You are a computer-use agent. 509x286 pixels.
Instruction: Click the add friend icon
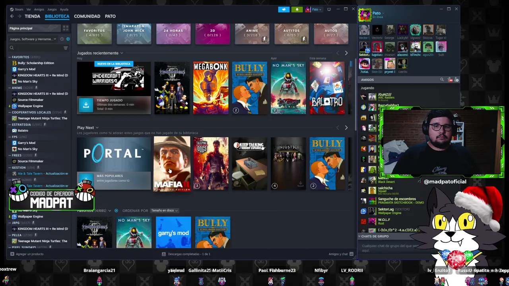point(457,80)
